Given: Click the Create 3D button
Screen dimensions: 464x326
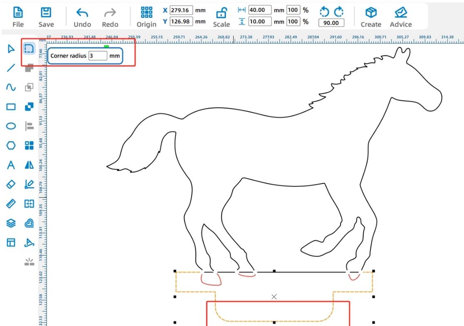Looking at the screenshot, I should (371, 17).
